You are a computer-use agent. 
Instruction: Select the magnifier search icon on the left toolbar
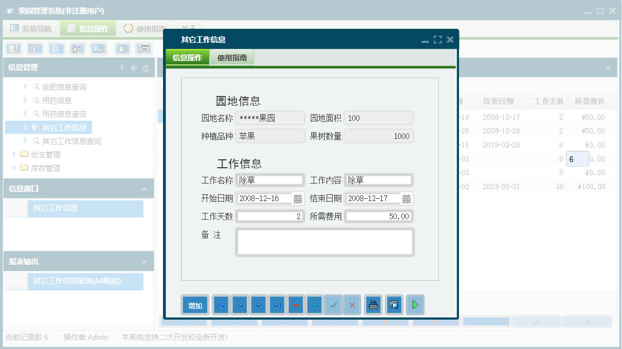pyautogui.click(x=12, y=49)
